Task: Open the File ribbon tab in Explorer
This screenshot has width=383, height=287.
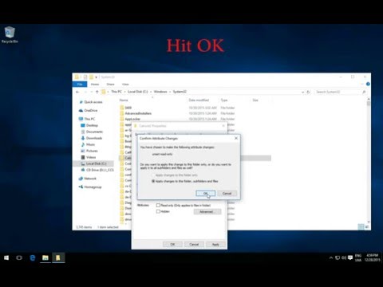Action: [80, 85]
